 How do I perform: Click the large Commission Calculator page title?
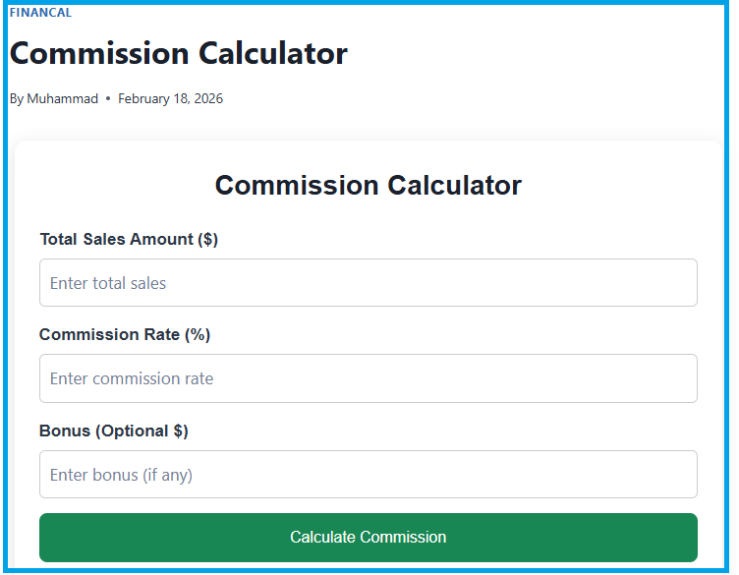[179, 53]
